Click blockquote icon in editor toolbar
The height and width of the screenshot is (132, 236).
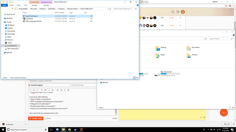tap(45, 90)
